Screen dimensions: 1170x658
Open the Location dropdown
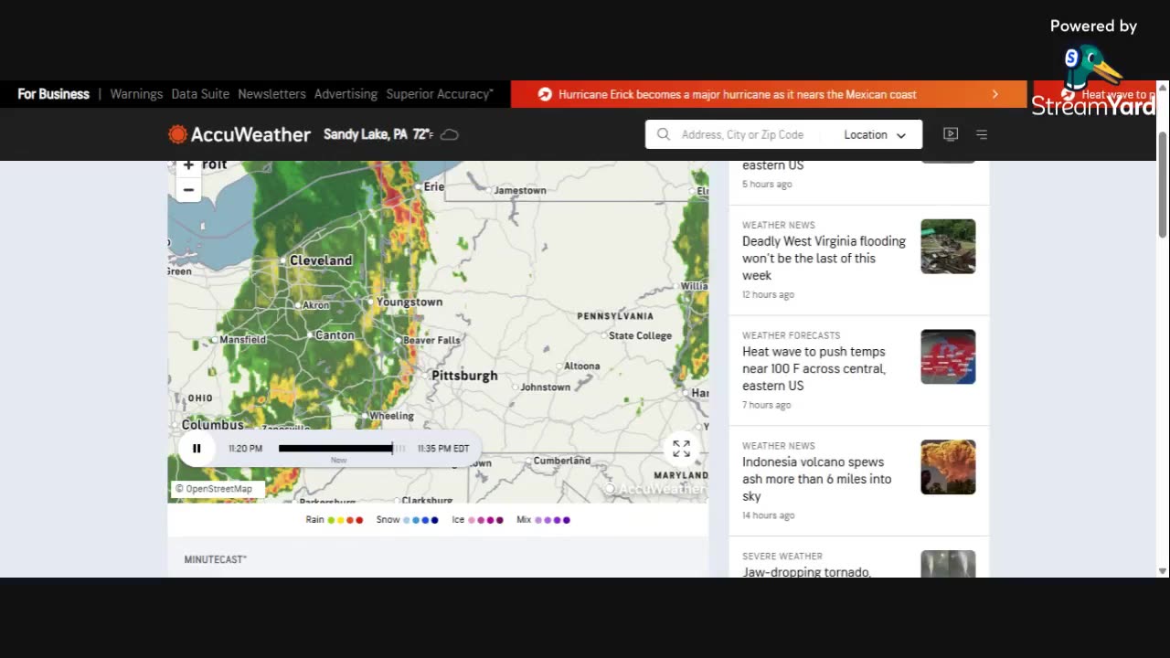(875, 134)
